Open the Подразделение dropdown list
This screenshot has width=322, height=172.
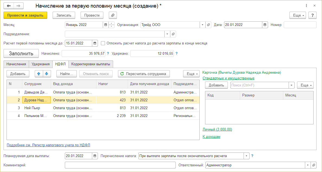click(167, 34)
